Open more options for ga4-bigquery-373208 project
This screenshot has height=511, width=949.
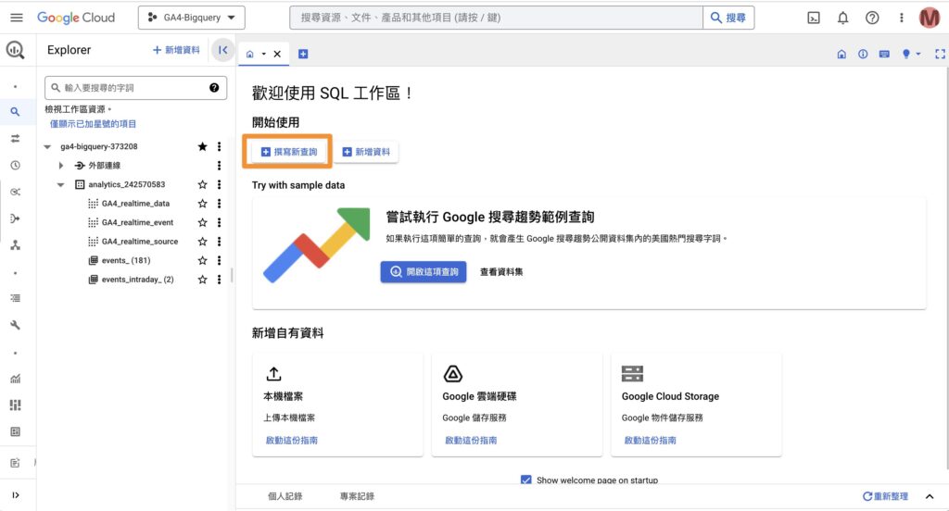(x=219, y=146)
